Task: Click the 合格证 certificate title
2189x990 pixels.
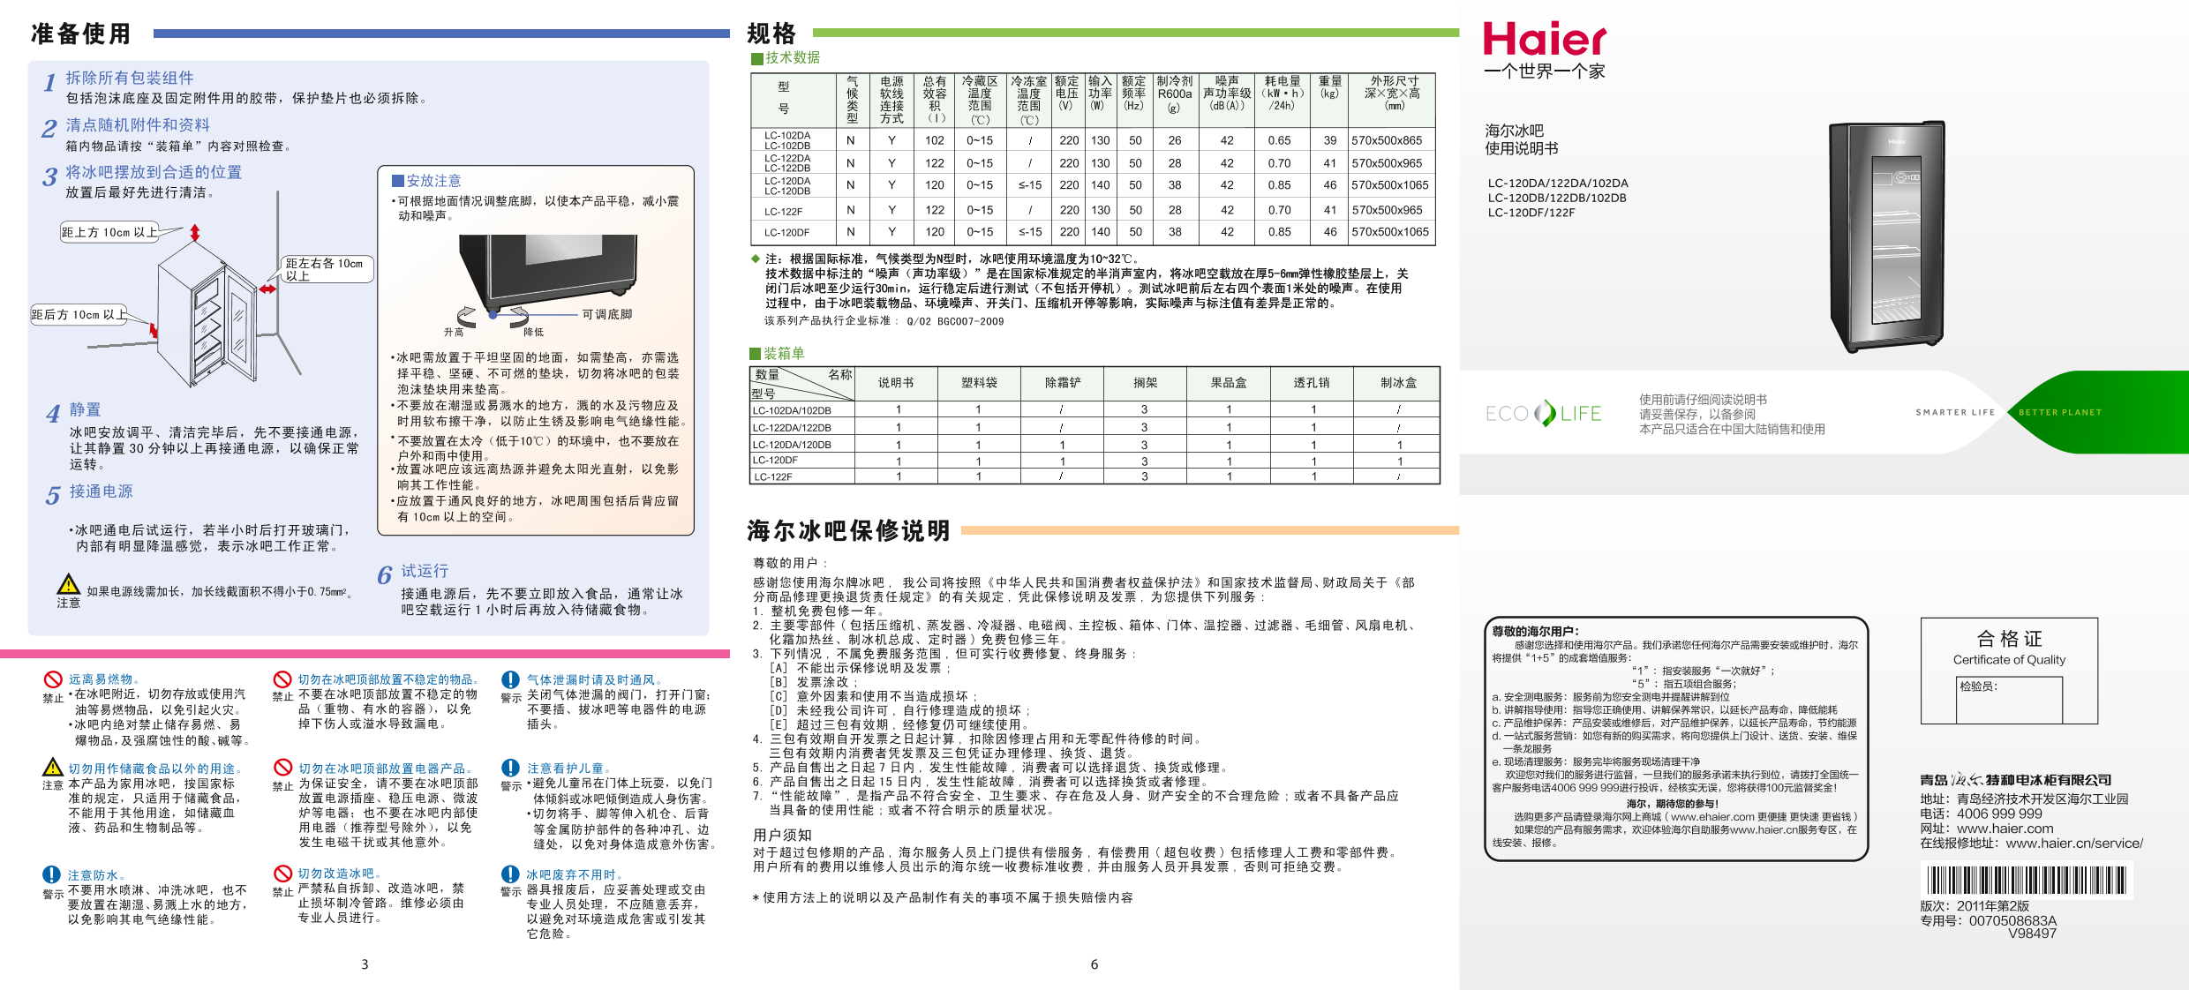Action: [2009, 638]
